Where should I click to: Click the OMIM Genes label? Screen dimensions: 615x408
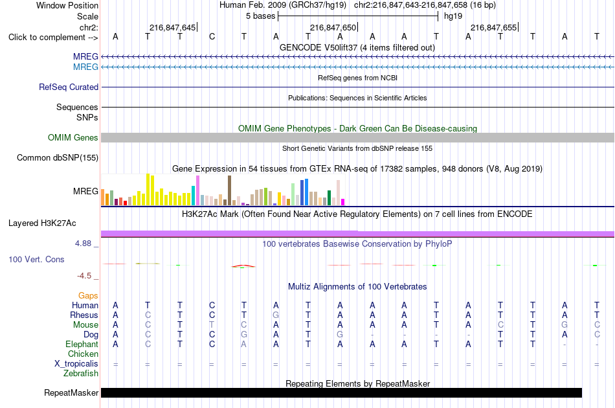click(x=73, y=138)
